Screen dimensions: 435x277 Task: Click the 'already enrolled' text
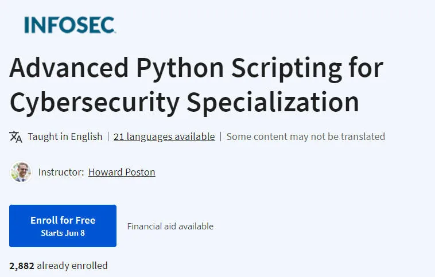72,266
